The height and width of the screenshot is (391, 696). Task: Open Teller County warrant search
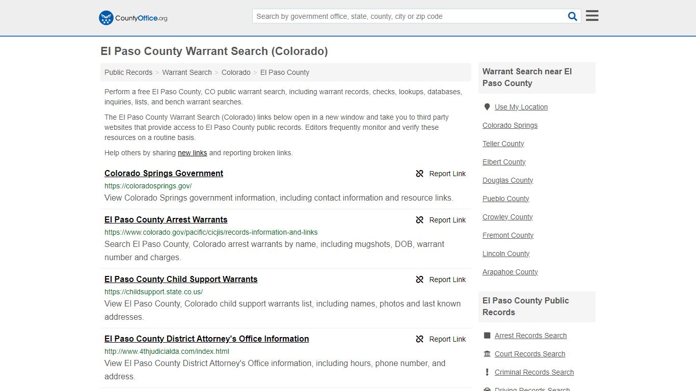point(503,144)
